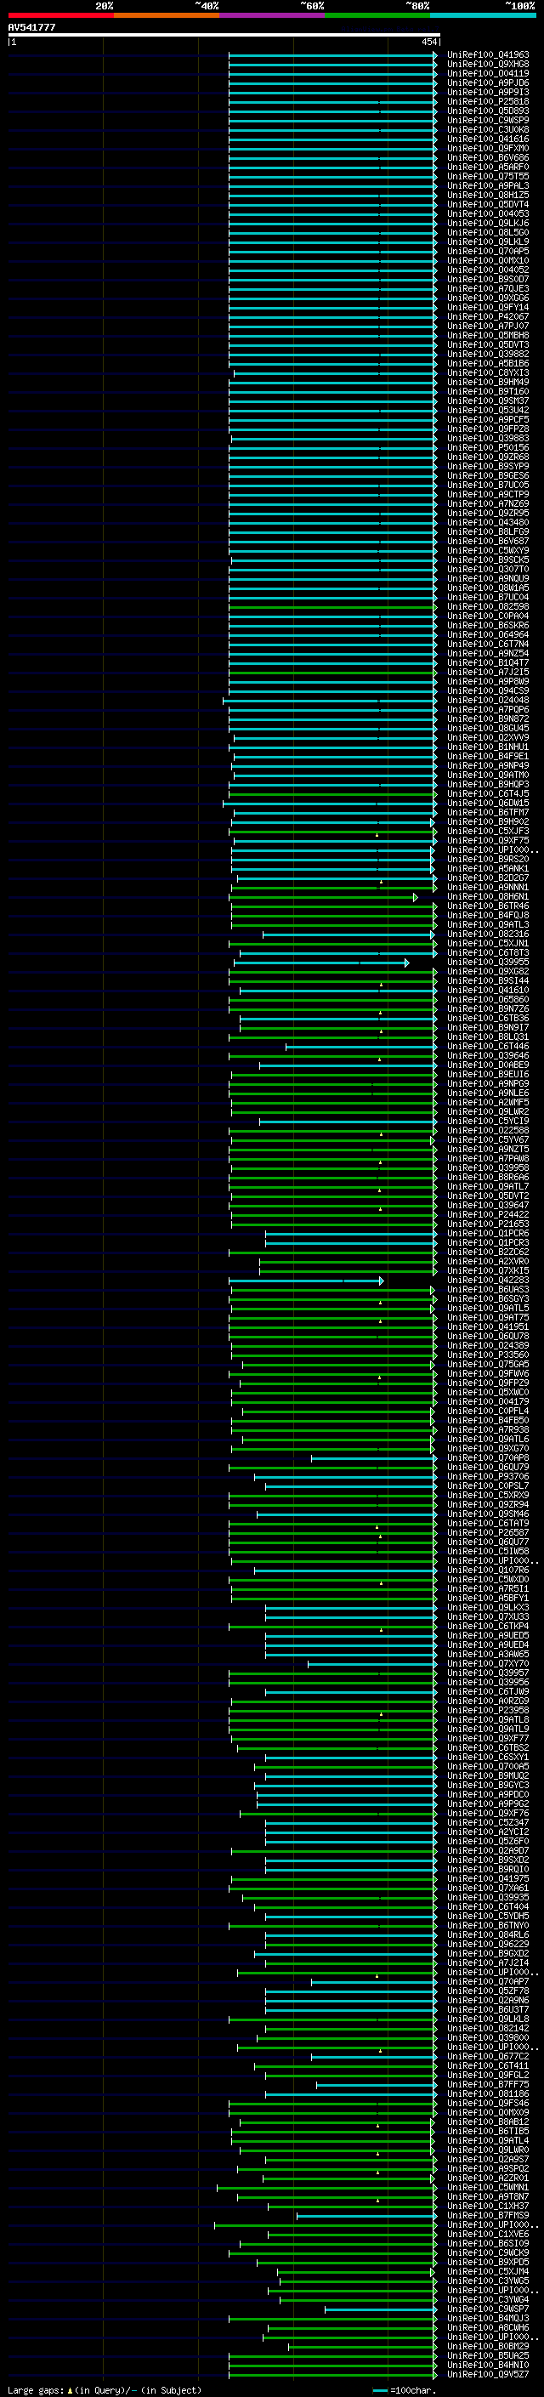Click the cyan ~100% identity color bar
This screenshot has height=2397, width=544.
click(483, 15)
